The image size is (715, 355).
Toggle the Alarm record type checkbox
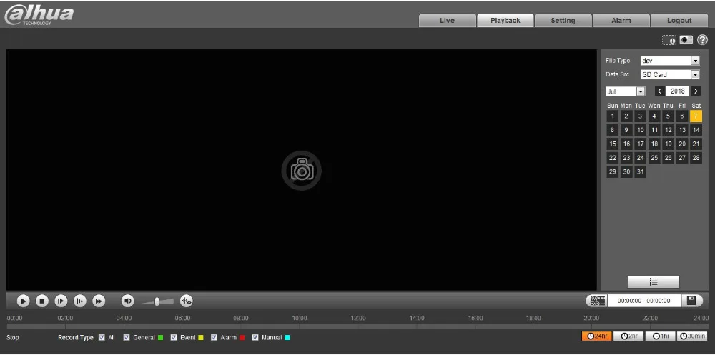click(x=214, y=338)
